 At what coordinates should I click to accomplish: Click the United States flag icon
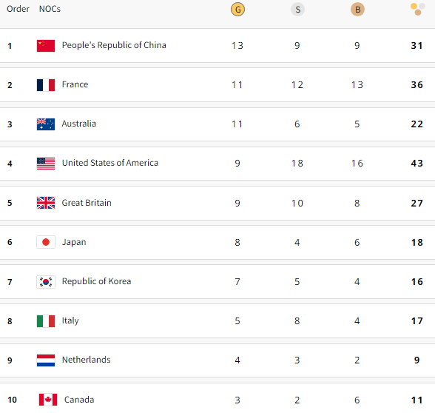[x=46, y=164]
